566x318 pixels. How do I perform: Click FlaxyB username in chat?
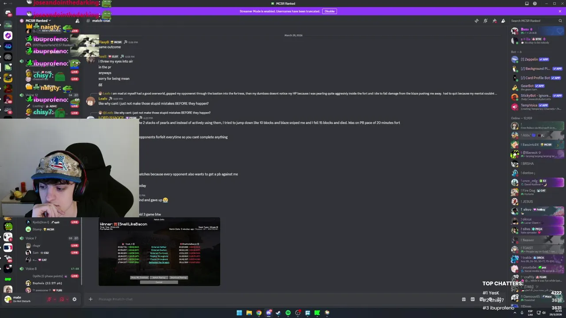click(103, 42)
